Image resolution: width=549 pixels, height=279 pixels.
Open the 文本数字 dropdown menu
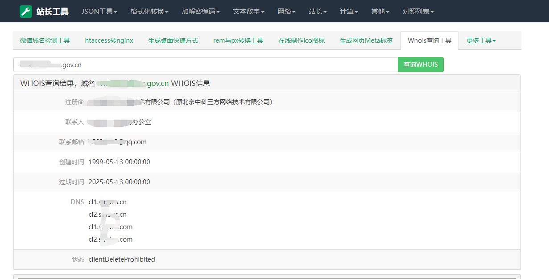tap(248, 12)
